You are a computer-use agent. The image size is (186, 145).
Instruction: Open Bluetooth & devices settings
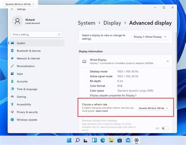pyautogui.click(x=36, y=51)
